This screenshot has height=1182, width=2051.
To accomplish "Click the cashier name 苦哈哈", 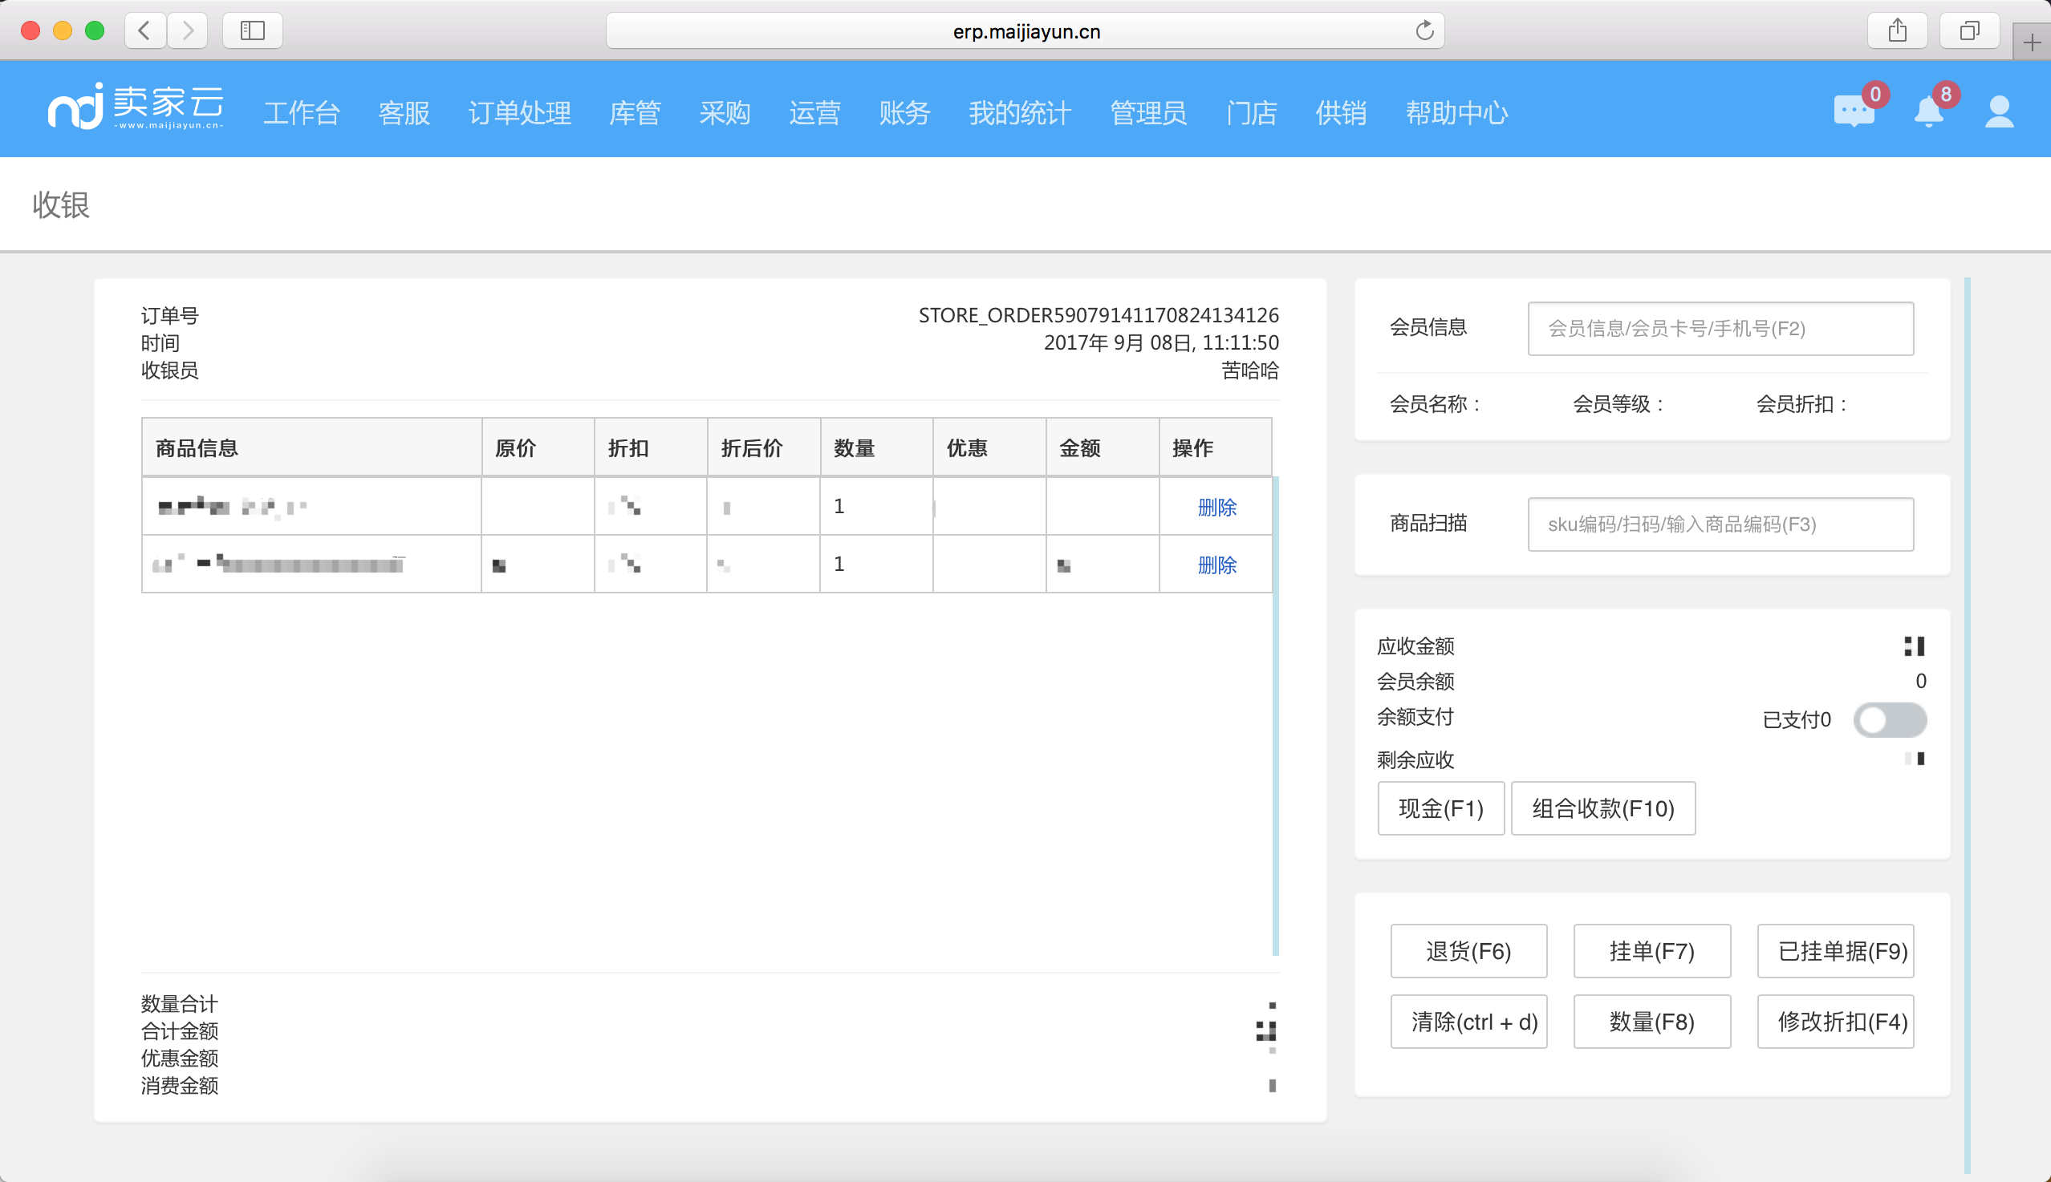I will tap(1251, 370).
